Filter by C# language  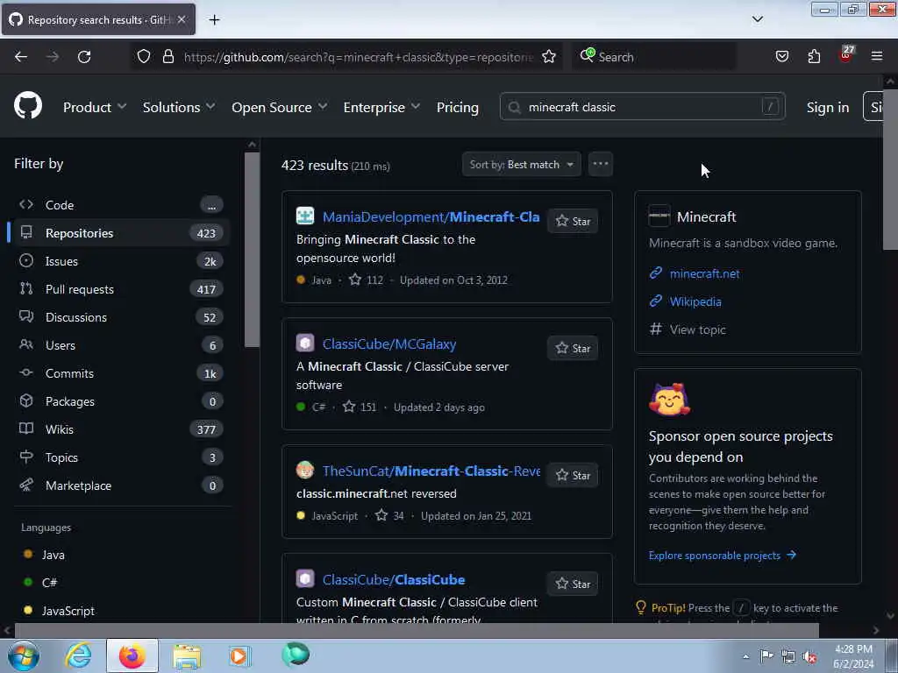49,583
